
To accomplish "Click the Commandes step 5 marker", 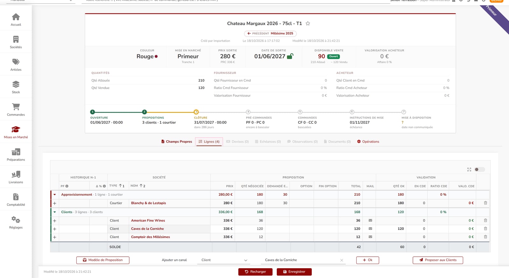I will tap(300, 112).
